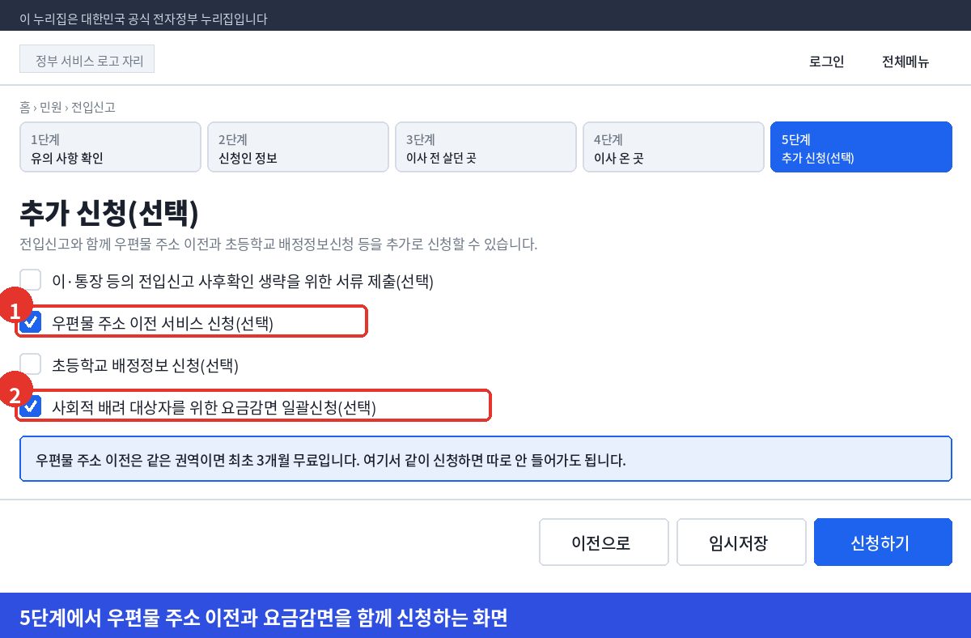This screenshot has width=971, height=638.
Task: Save the draft with 임시저장
Action: point(741,542)
